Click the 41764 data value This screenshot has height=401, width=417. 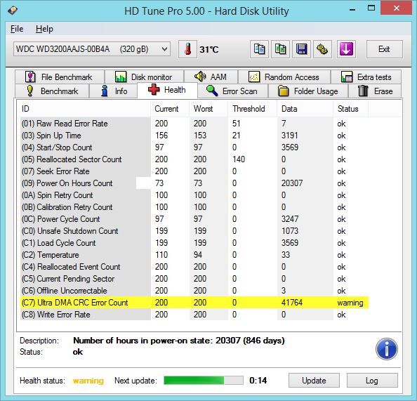292,303
